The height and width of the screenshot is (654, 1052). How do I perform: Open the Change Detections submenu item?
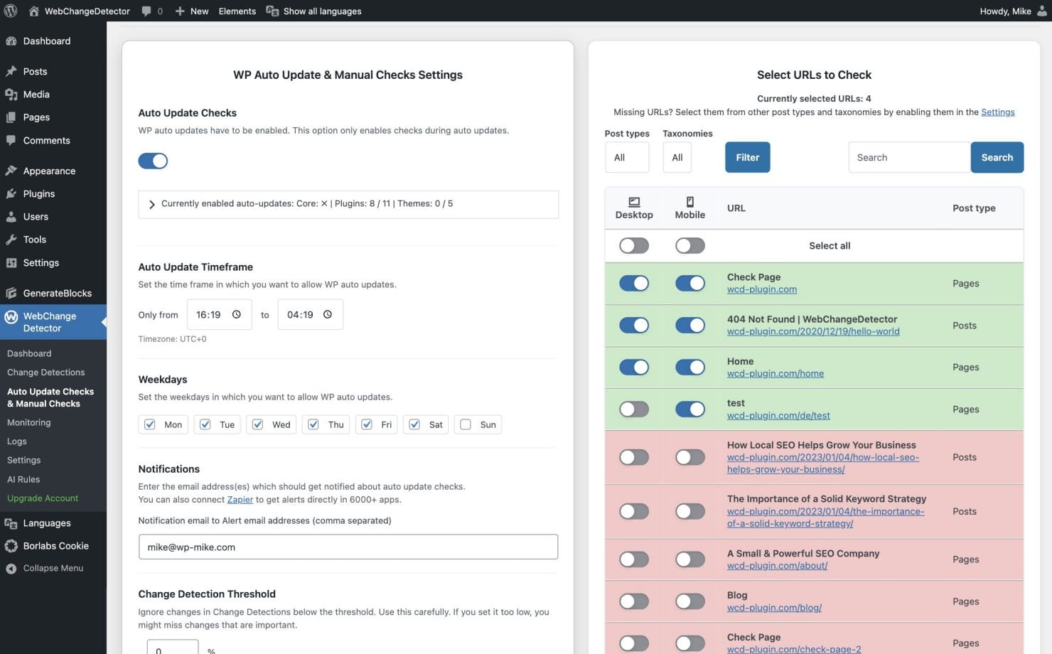point(46,372)
